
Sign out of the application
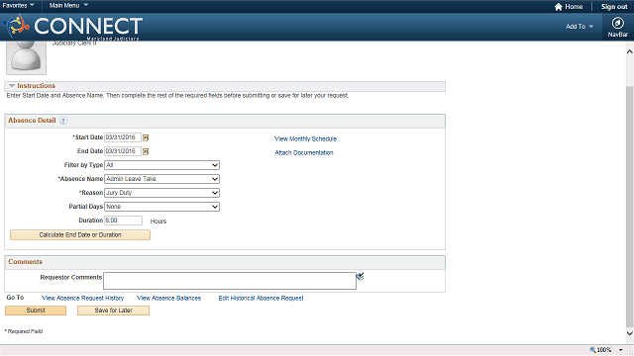coord(614,7)
